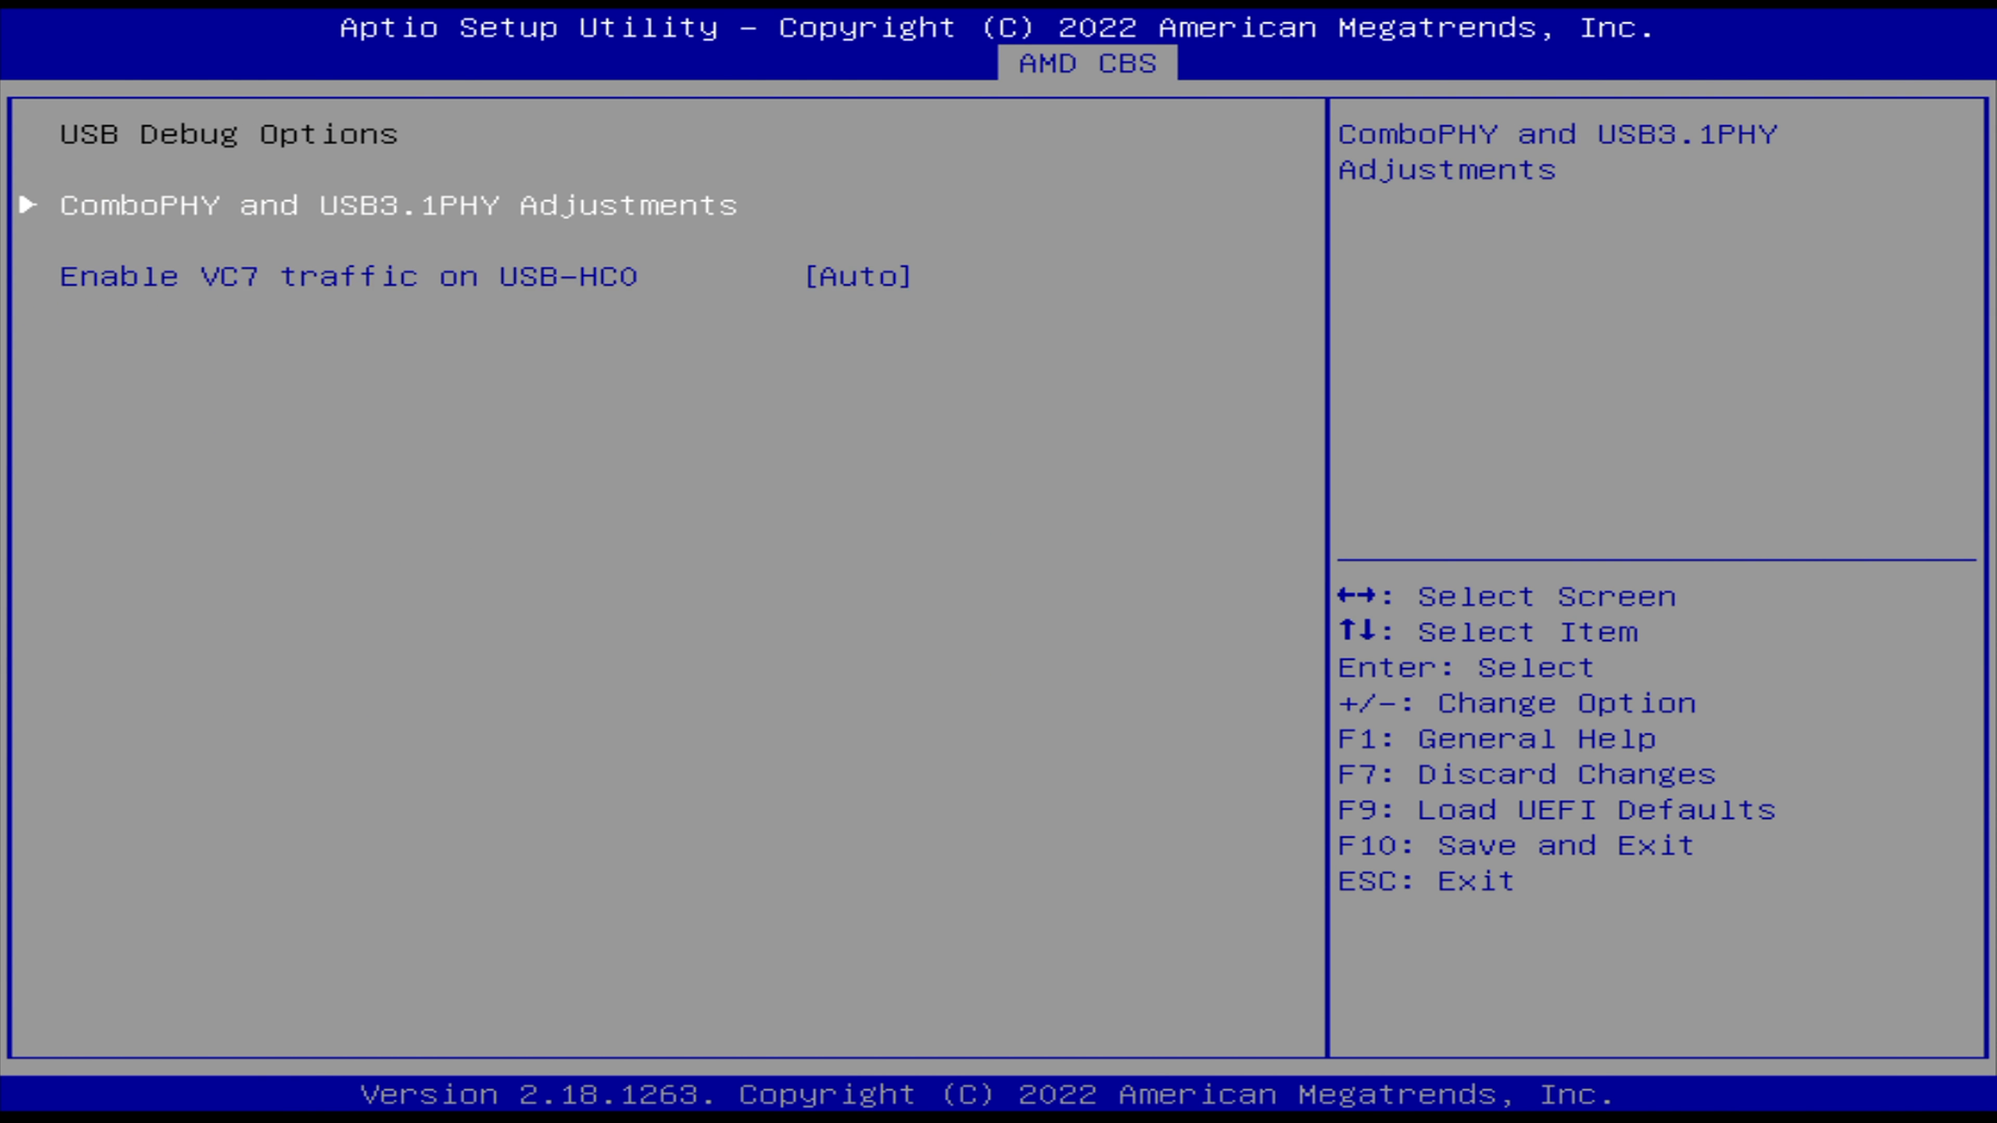Select Enable VC7 traffic on USB-HC0 label
This screenshot has height=1123, width=1997.
click(349, 277)
